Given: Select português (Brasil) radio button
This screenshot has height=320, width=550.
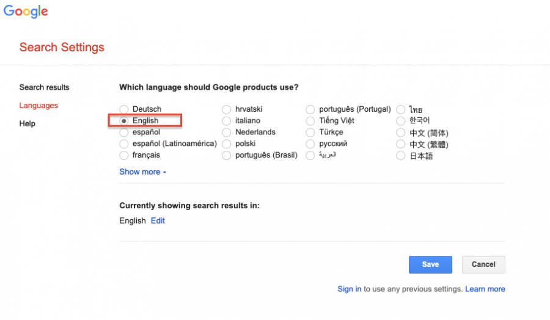Looking at the screenshot, I should pyautogui.click(x=227, y=155).
